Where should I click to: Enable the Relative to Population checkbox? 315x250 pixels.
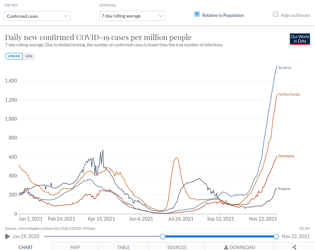click(197, 14)
